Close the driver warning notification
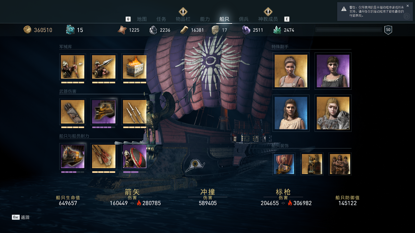This screenshot has width=415, height=233. [407, 6]
